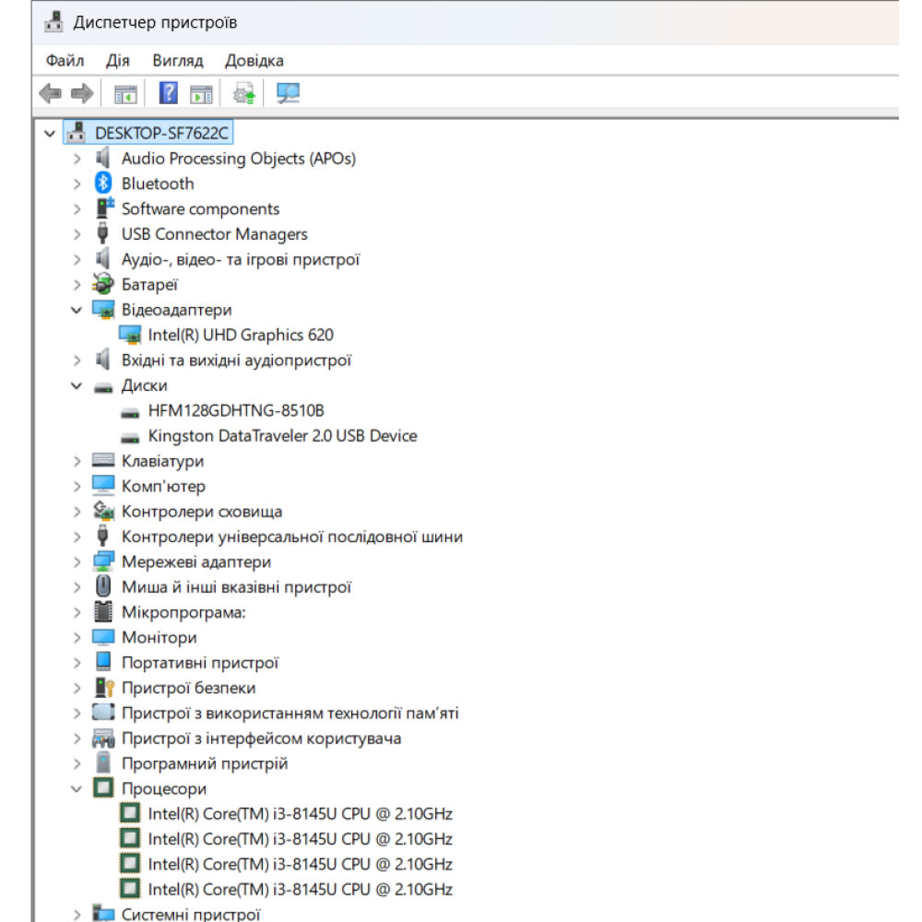Collapse the Процесори category
The height and width of the screenshot is (922, 922).
(77, 788)
